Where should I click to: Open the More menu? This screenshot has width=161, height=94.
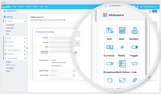(47, 7)
